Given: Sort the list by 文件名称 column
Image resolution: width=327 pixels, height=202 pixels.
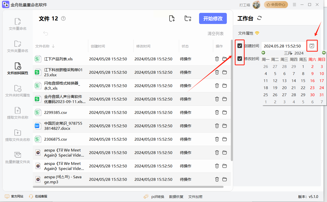Looking at the screenshot, I should 45,46.
